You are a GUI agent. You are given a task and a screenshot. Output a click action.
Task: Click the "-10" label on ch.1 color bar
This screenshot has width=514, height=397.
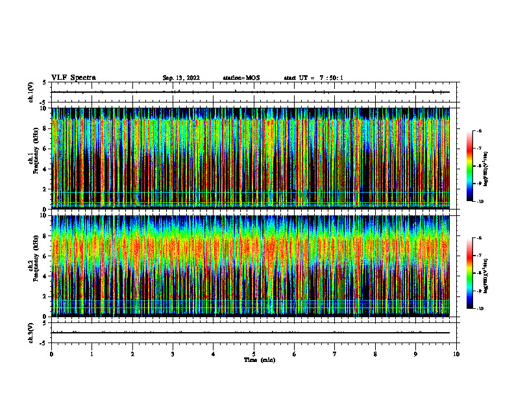tap(480, 202)
